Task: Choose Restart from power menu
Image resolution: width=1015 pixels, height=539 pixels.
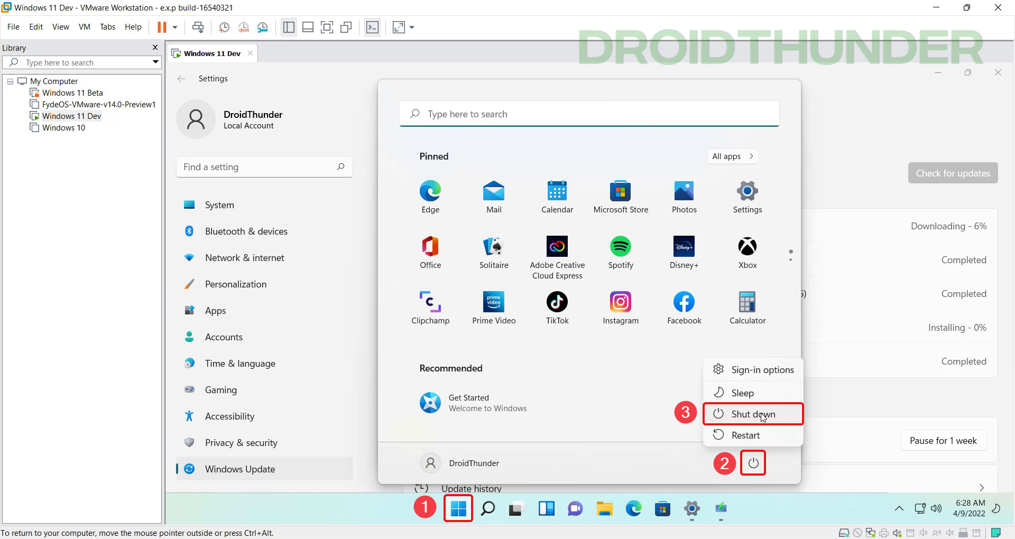Action: [753, 435]
